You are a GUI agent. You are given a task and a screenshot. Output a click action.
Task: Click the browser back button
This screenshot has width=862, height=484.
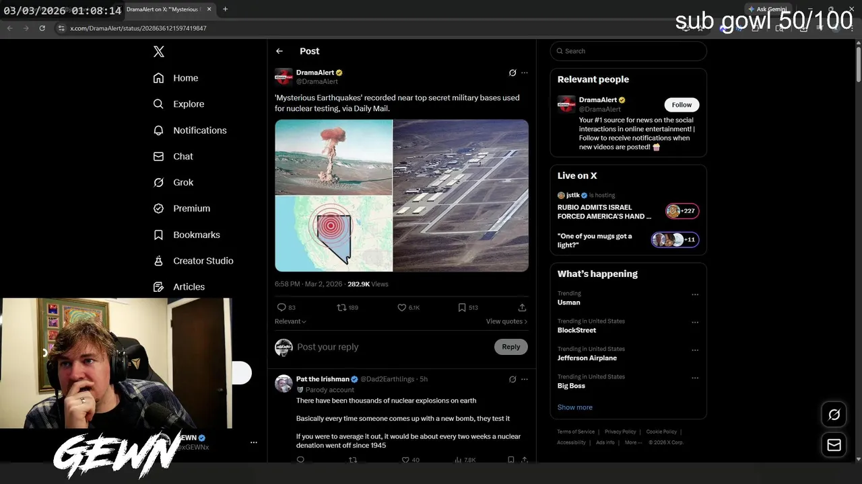pyautogui.click(x=9, y=28)
